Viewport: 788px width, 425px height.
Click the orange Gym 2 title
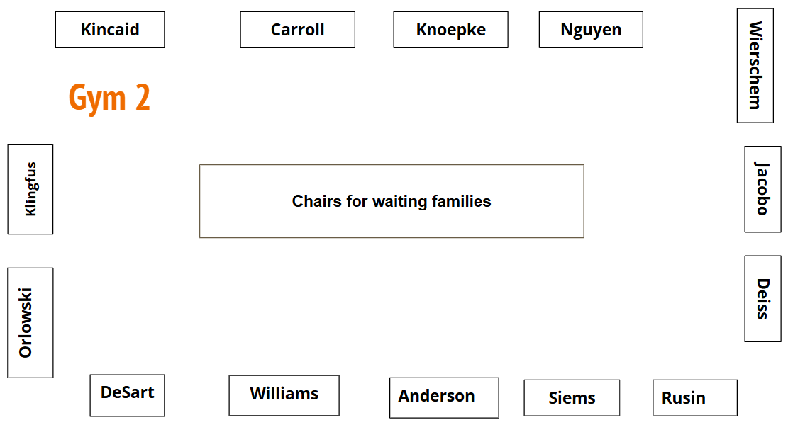click(x=109, y=98)
